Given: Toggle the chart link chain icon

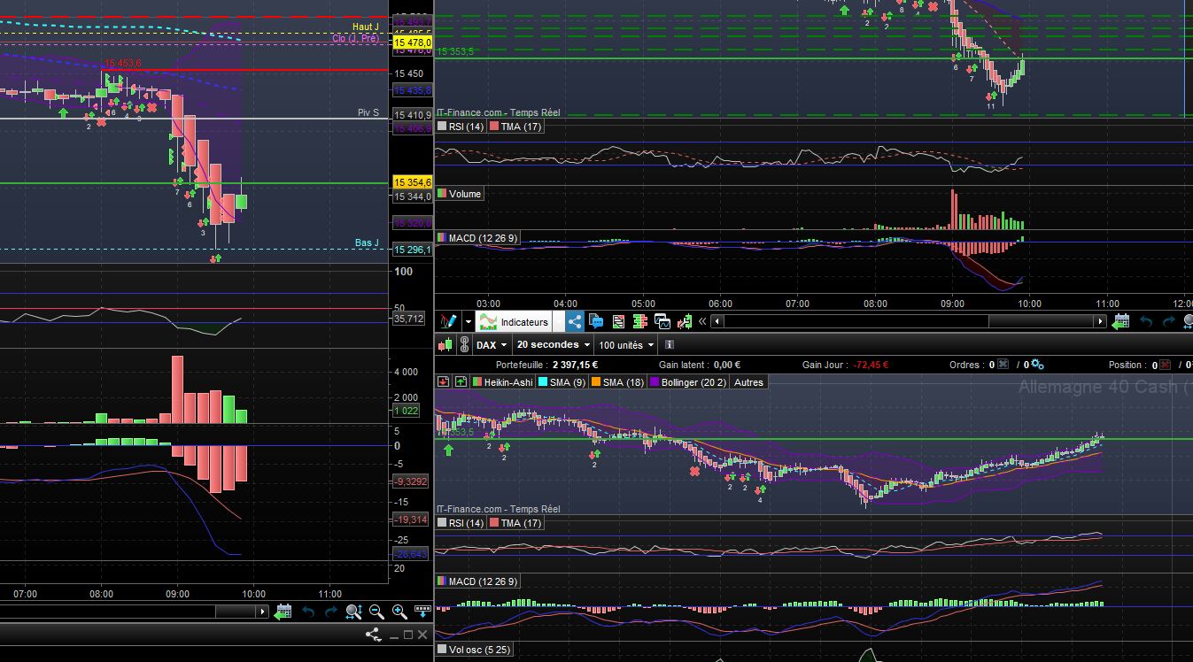Looking at the screenshot, I should point(464,345).
